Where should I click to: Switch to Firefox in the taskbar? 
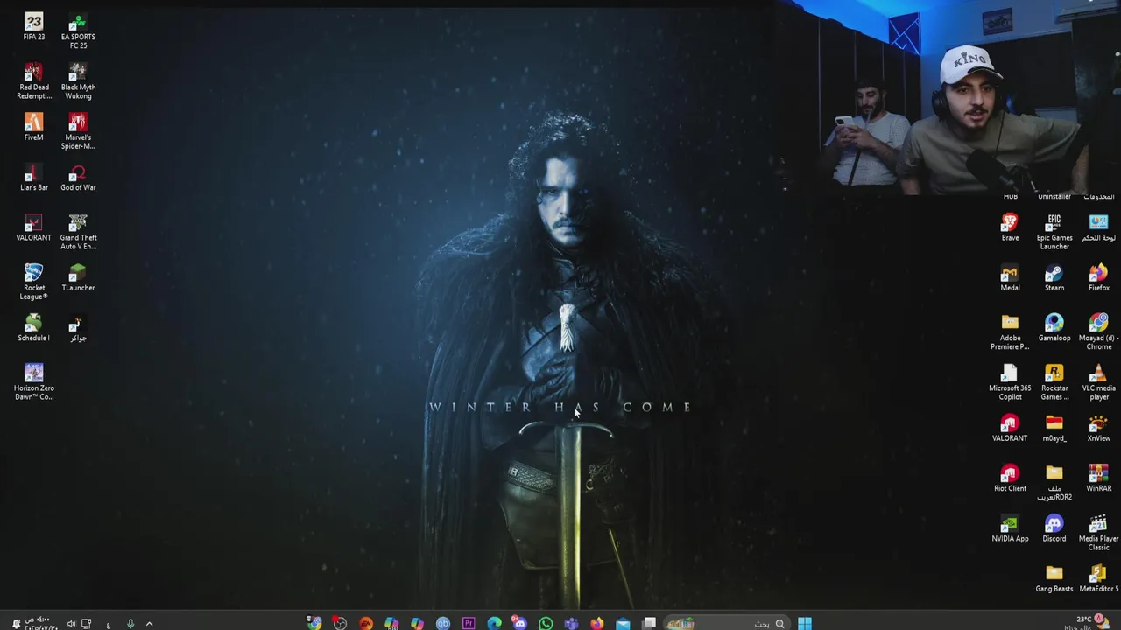click(596, 623)
